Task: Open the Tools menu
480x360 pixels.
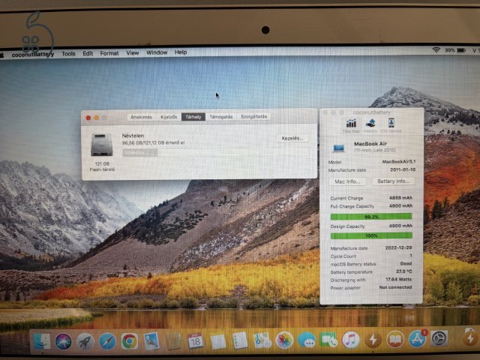Action: pyautogui.click(x=68, y=53)
